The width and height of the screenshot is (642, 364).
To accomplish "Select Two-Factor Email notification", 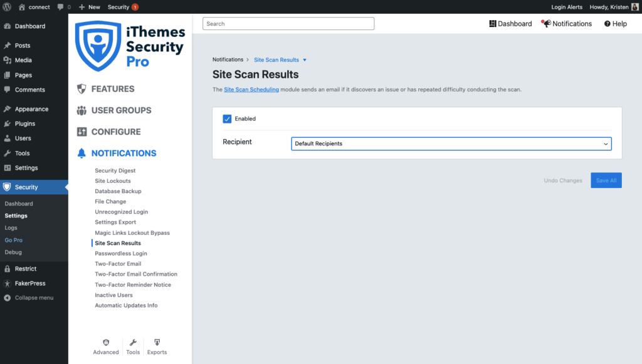I will 118,264.
